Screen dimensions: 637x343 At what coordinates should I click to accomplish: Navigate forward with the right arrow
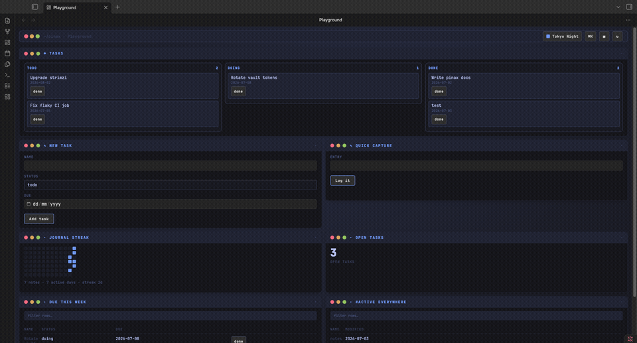tap(33, 20)
